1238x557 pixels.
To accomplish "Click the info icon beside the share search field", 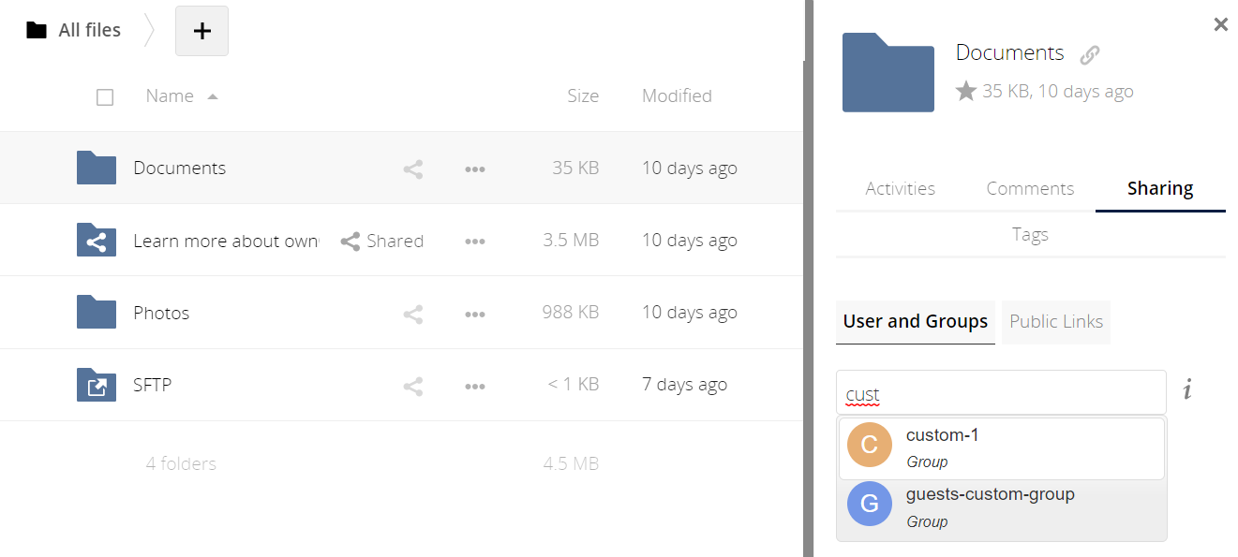I will click(x=1186, y=390).
